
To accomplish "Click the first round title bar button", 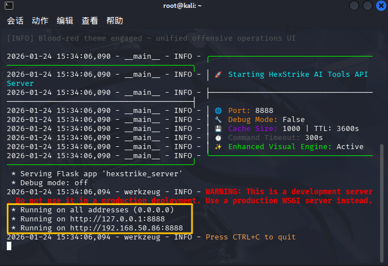I will (354, 6).
